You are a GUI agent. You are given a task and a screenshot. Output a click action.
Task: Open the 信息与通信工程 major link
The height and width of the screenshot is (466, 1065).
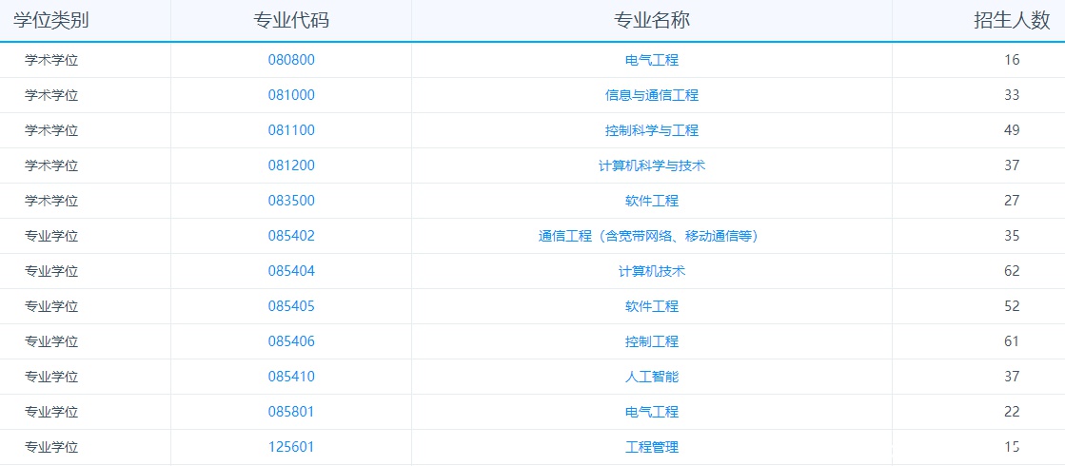pyautogui.click(x=652, y=95)
